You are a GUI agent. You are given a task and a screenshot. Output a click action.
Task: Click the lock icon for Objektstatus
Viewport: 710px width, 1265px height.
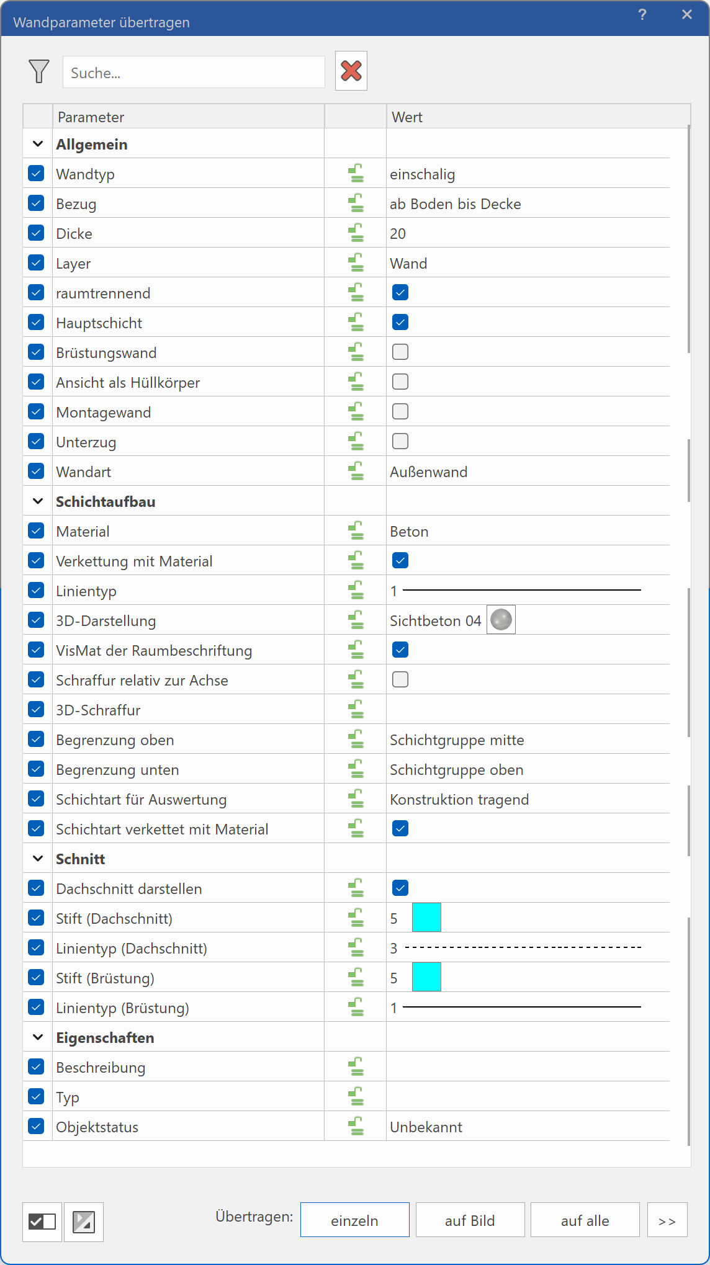click(354, 1126)
